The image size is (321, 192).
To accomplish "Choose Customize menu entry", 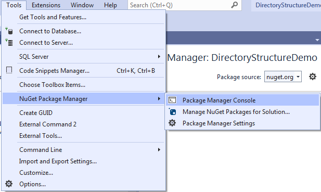I will click(84, 173).
